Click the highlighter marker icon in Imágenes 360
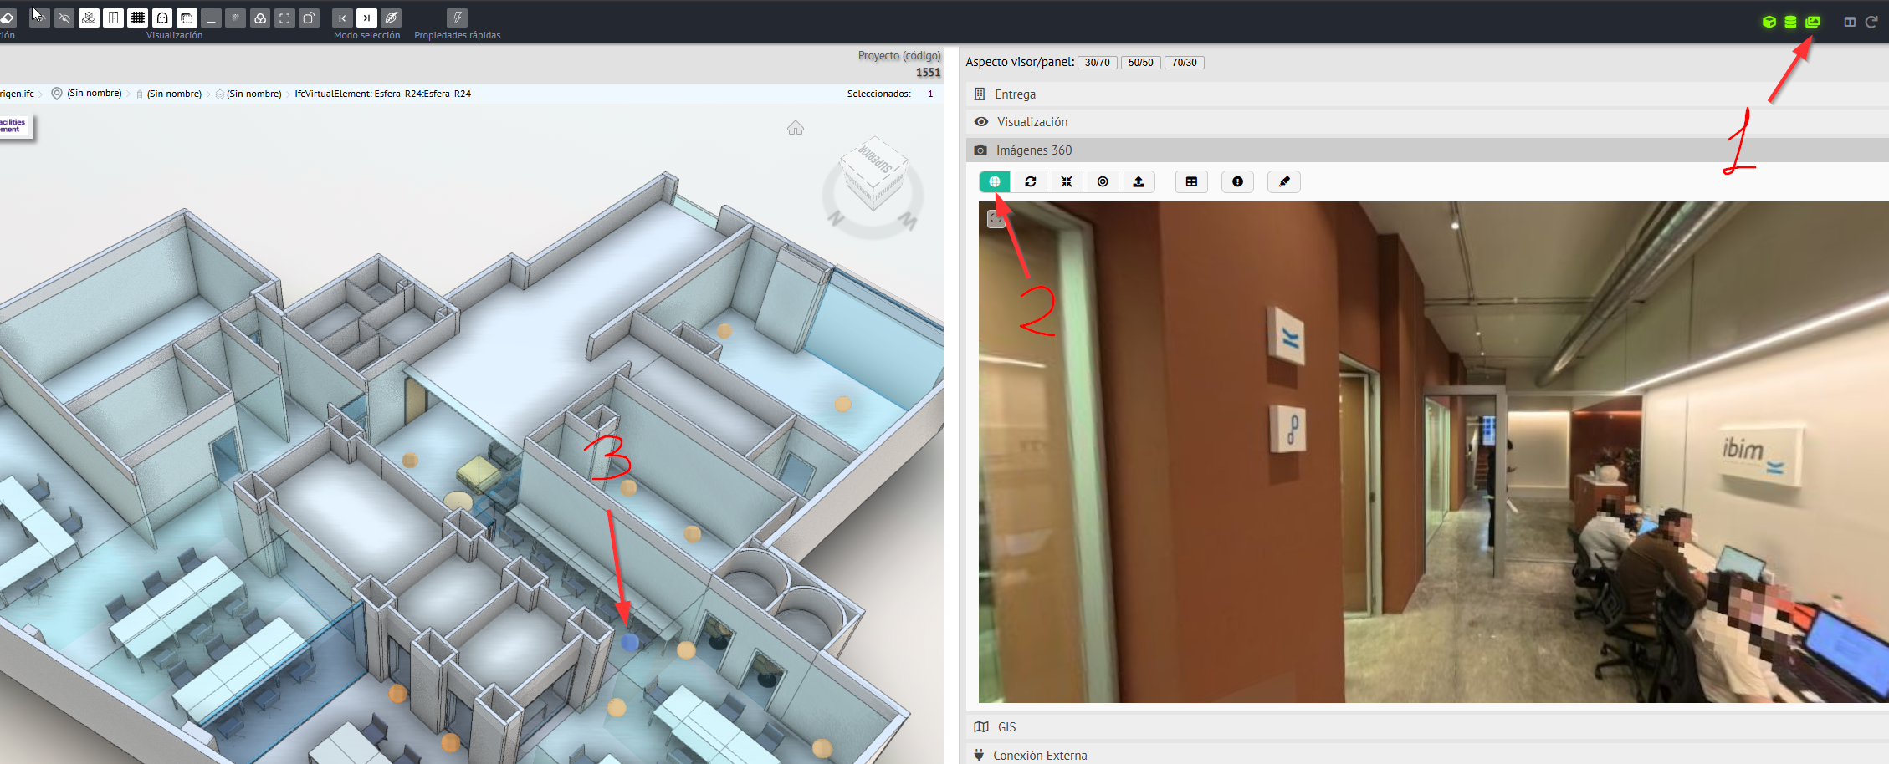This screenshot has width=1889, height=764. pos(1284,181)
